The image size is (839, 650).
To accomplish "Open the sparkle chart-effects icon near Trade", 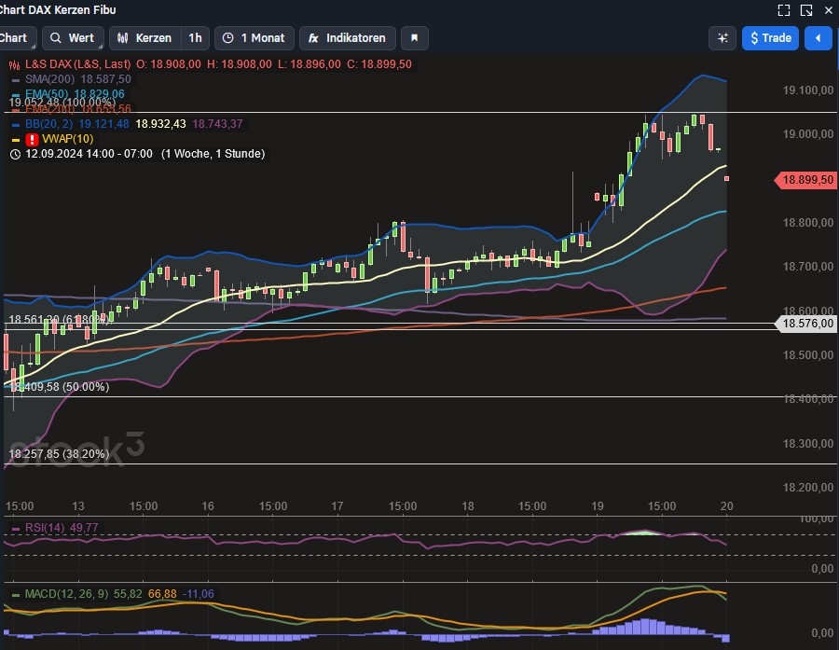I will [722, 37].
